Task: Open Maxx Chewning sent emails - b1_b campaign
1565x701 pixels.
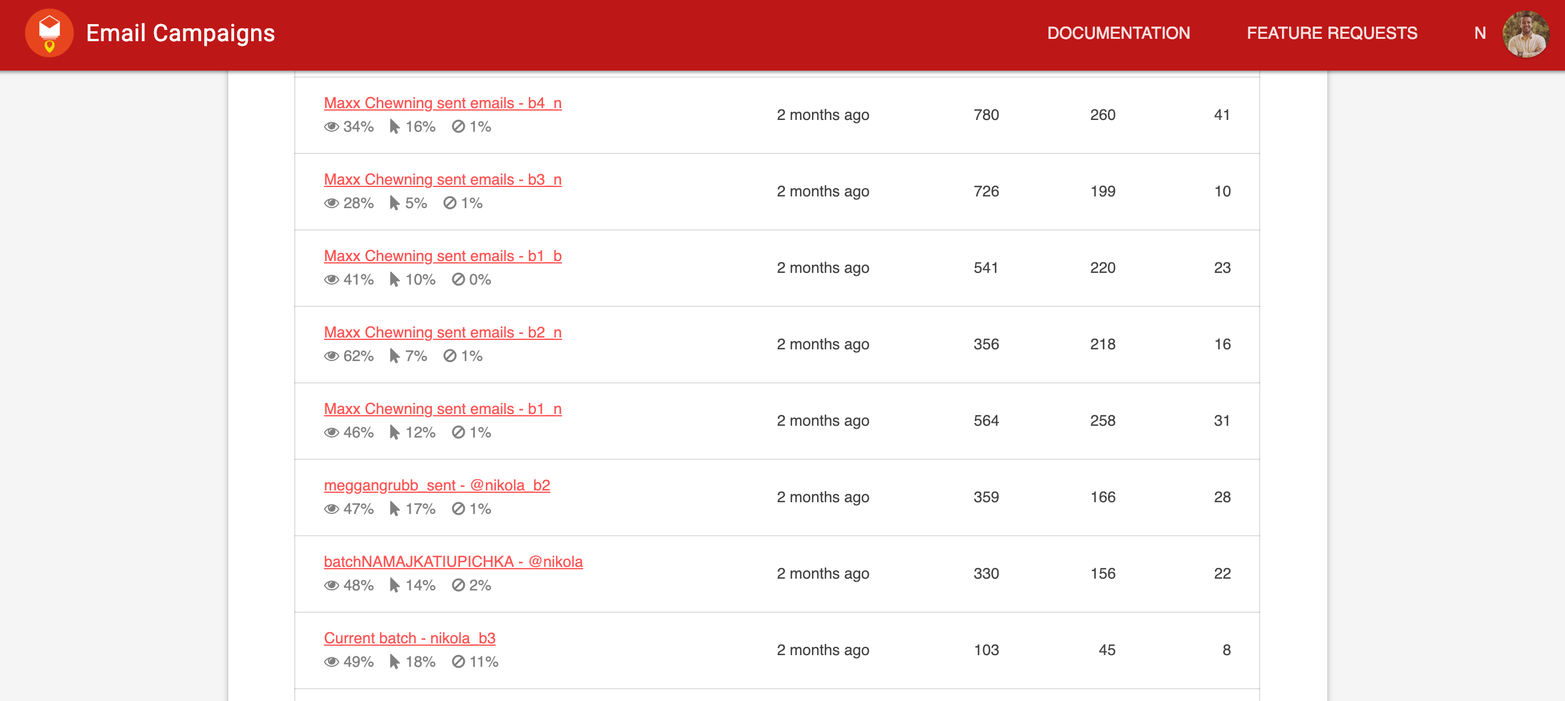Action: tap(442, 256)
